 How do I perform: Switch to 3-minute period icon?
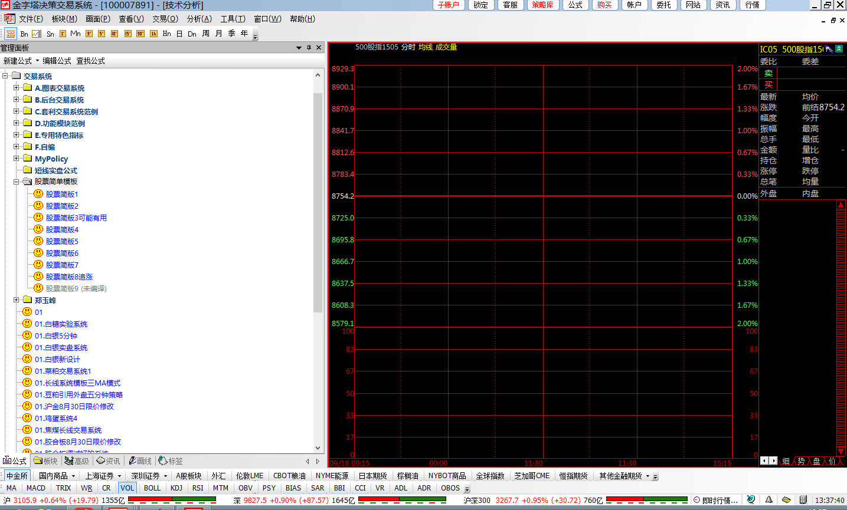(x=89, y=34)
